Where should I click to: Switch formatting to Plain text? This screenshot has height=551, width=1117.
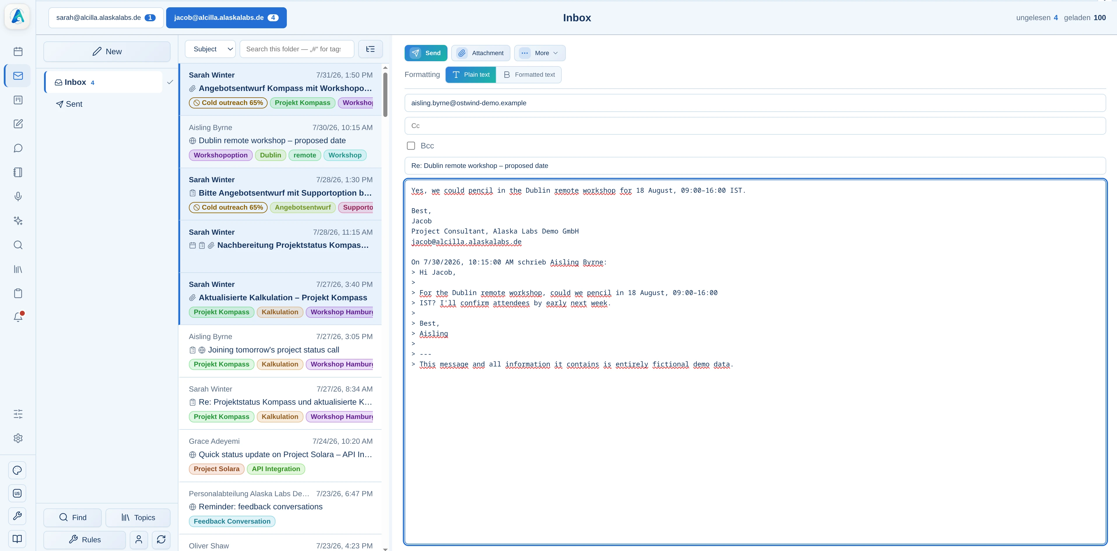pos(470,75)
